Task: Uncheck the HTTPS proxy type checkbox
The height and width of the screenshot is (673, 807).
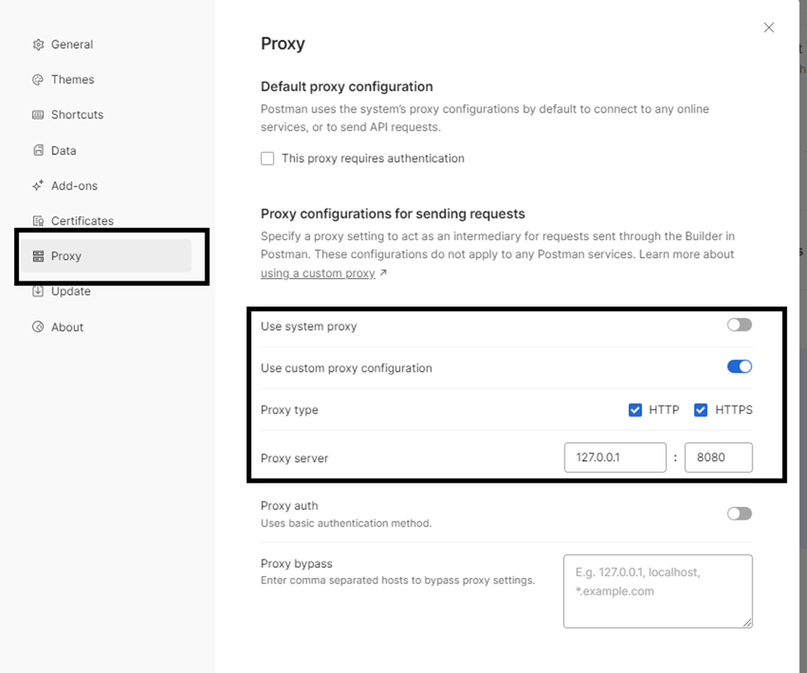Action: point(701,409)
